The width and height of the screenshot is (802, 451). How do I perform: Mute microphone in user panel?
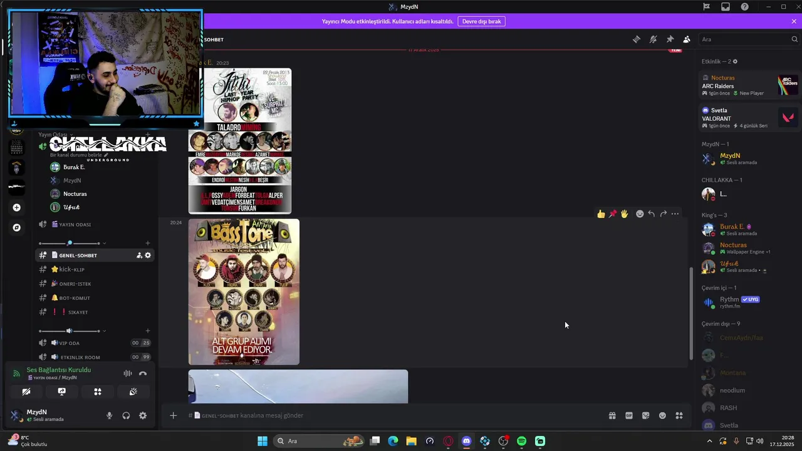point(109,415)
